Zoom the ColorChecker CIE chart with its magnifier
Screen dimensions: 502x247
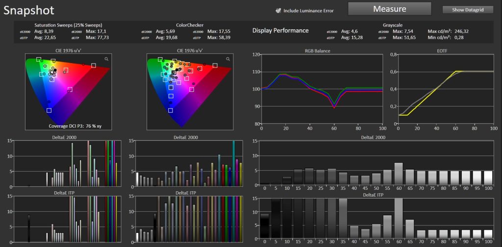[227, 59]
